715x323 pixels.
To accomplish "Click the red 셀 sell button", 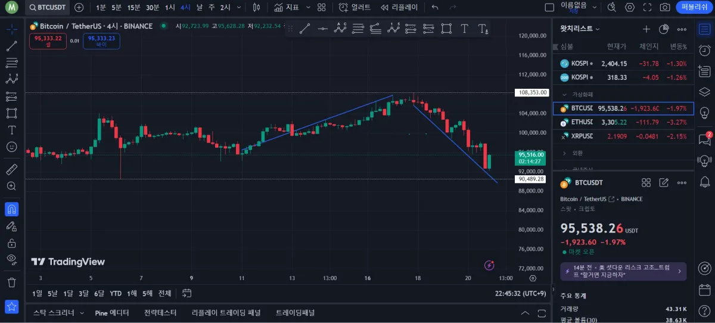I will (48, 41).
